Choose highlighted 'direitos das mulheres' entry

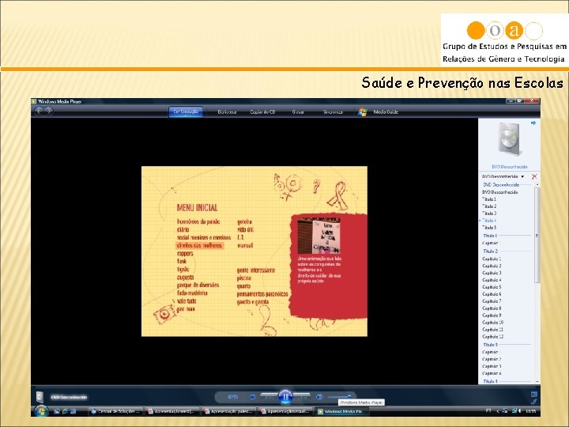coord(199,245)
